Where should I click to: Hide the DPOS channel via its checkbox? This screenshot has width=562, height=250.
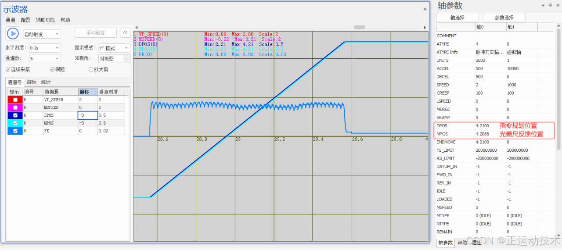[15, 115]
